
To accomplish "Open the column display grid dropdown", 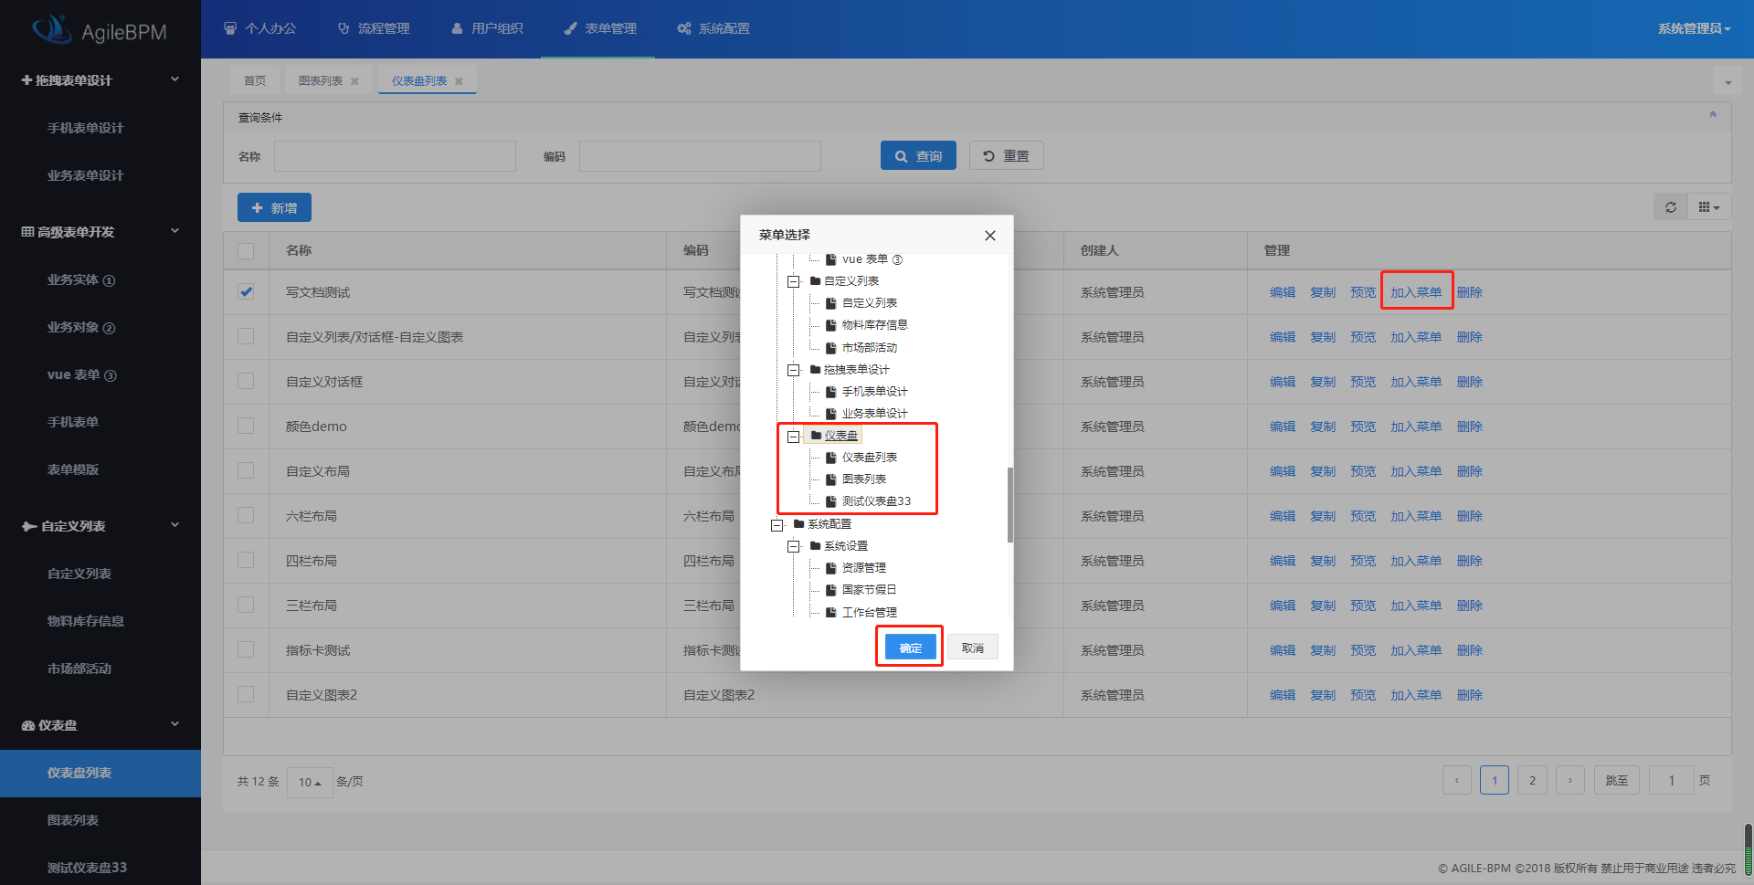I will 1709,207.
